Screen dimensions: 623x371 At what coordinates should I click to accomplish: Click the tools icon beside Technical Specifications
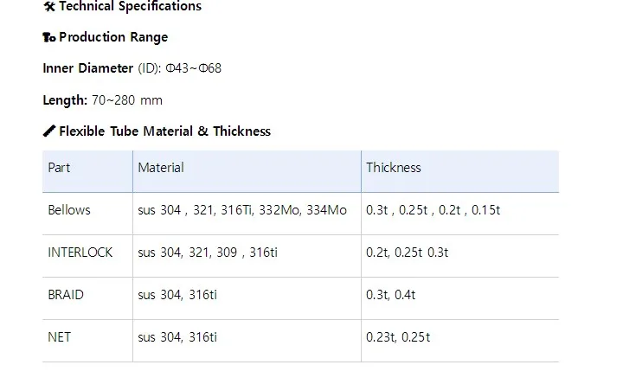(x=48, y=7)
